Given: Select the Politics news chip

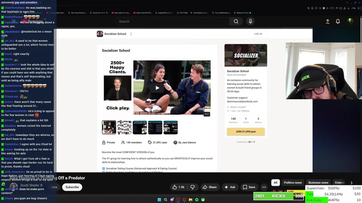Looking at the screenshot, I should pyautogui.click(x=293, y=183).
